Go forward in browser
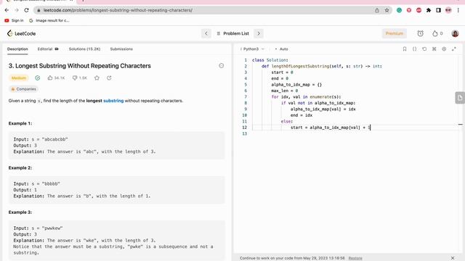This screenshot has width=465, height=261. coord(17,10)
